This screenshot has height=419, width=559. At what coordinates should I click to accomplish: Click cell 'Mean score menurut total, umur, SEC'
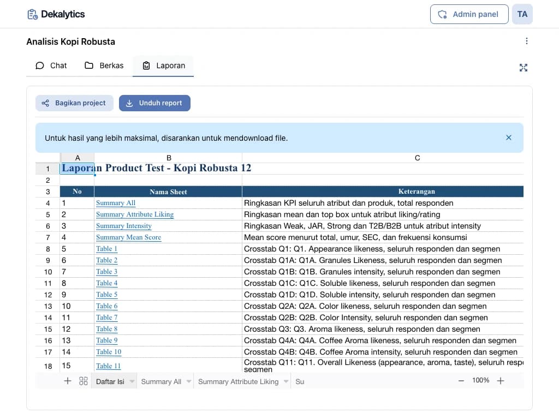pos(383,237)
